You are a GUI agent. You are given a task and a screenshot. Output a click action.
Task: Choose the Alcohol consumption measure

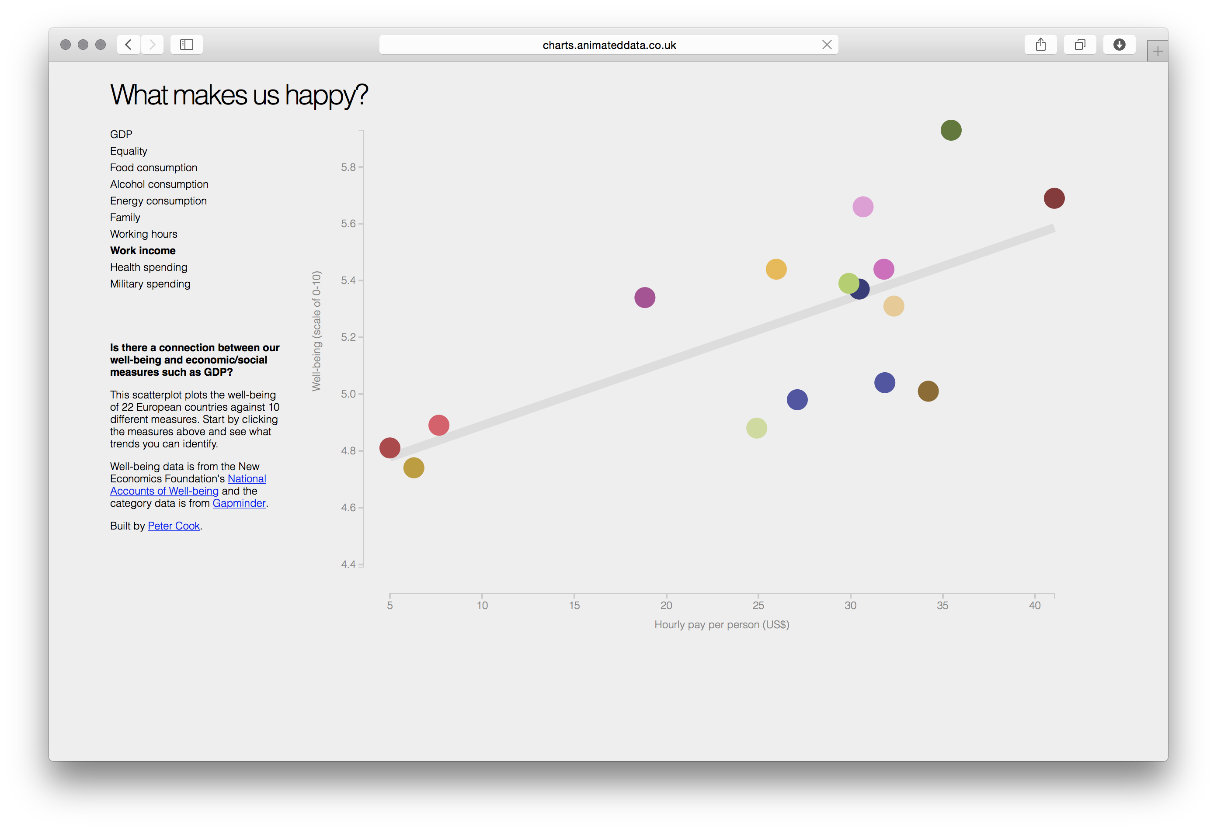coord(159,184)
